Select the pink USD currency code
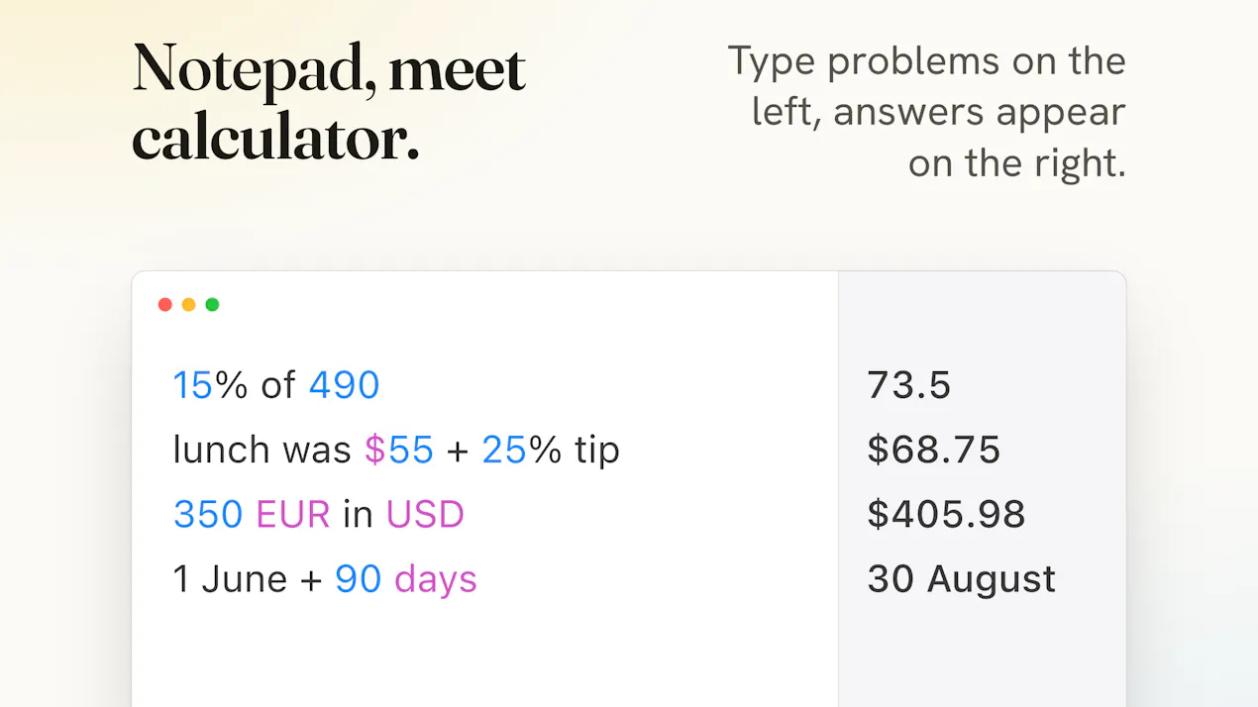The image size is (1258, 707). point(425,515)
